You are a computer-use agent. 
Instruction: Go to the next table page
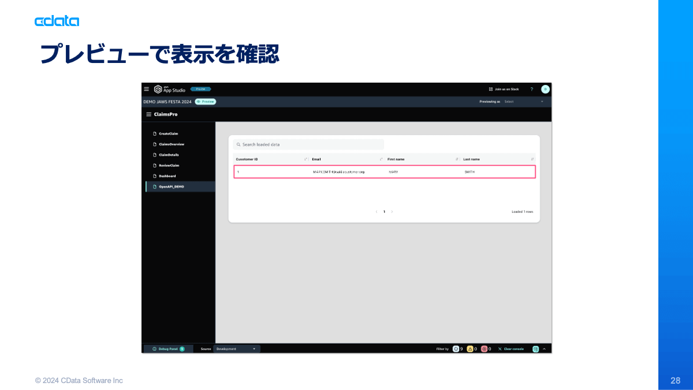click(x=392, y=211)
